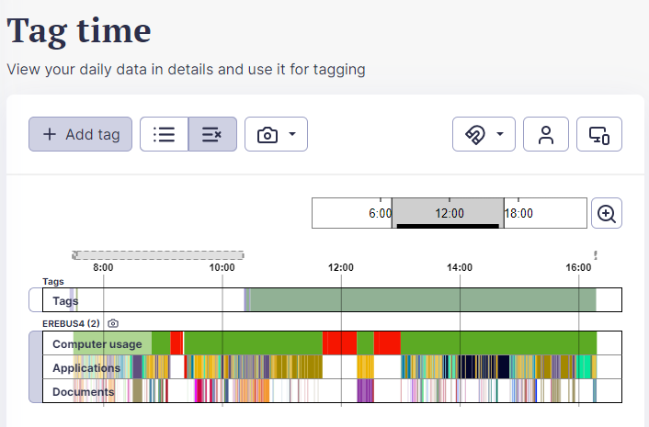Collapse the EREBUS4 group side handle
Image resolution: width=649 pixels, height=427 pixels.
click(x=35, y=367)
